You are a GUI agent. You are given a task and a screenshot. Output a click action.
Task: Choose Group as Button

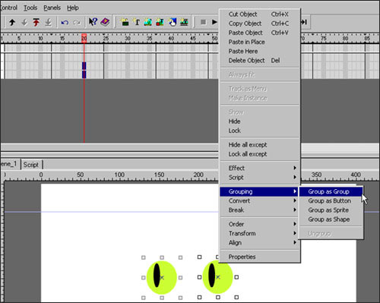(331, 201)
